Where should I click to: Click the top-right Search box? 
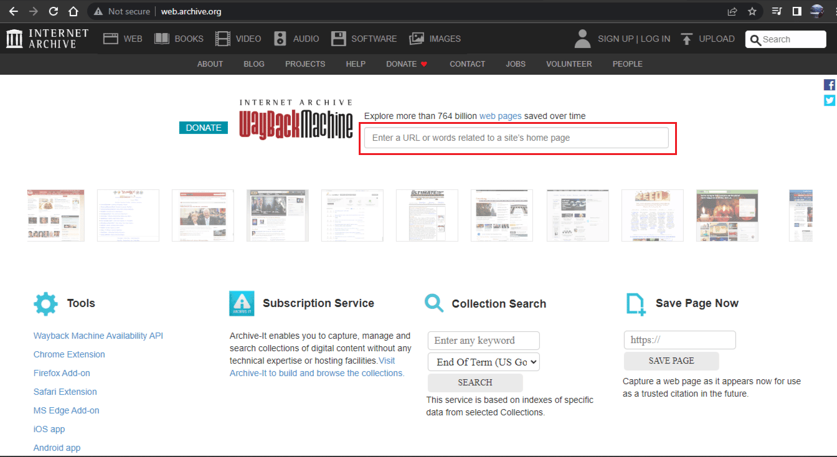coord(786,39)
